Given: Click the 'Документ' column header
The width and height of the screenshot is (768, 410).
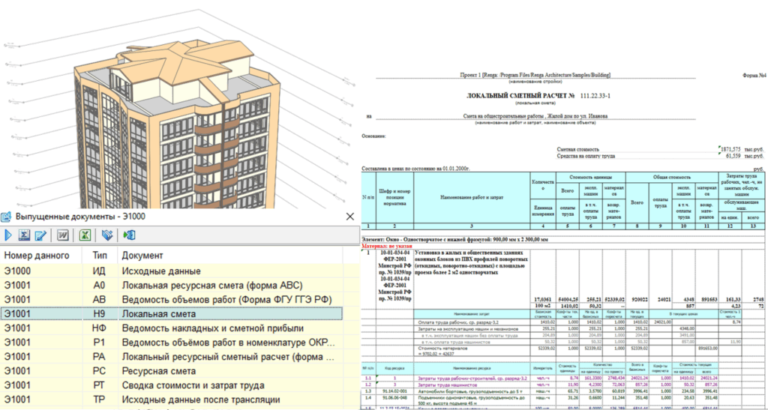Looking at the screenshot, I should click(x=142, y=256).
